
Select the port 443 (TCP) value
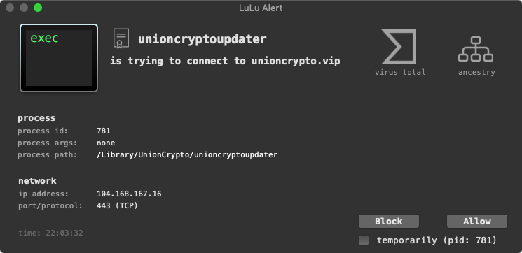[117, 206]
